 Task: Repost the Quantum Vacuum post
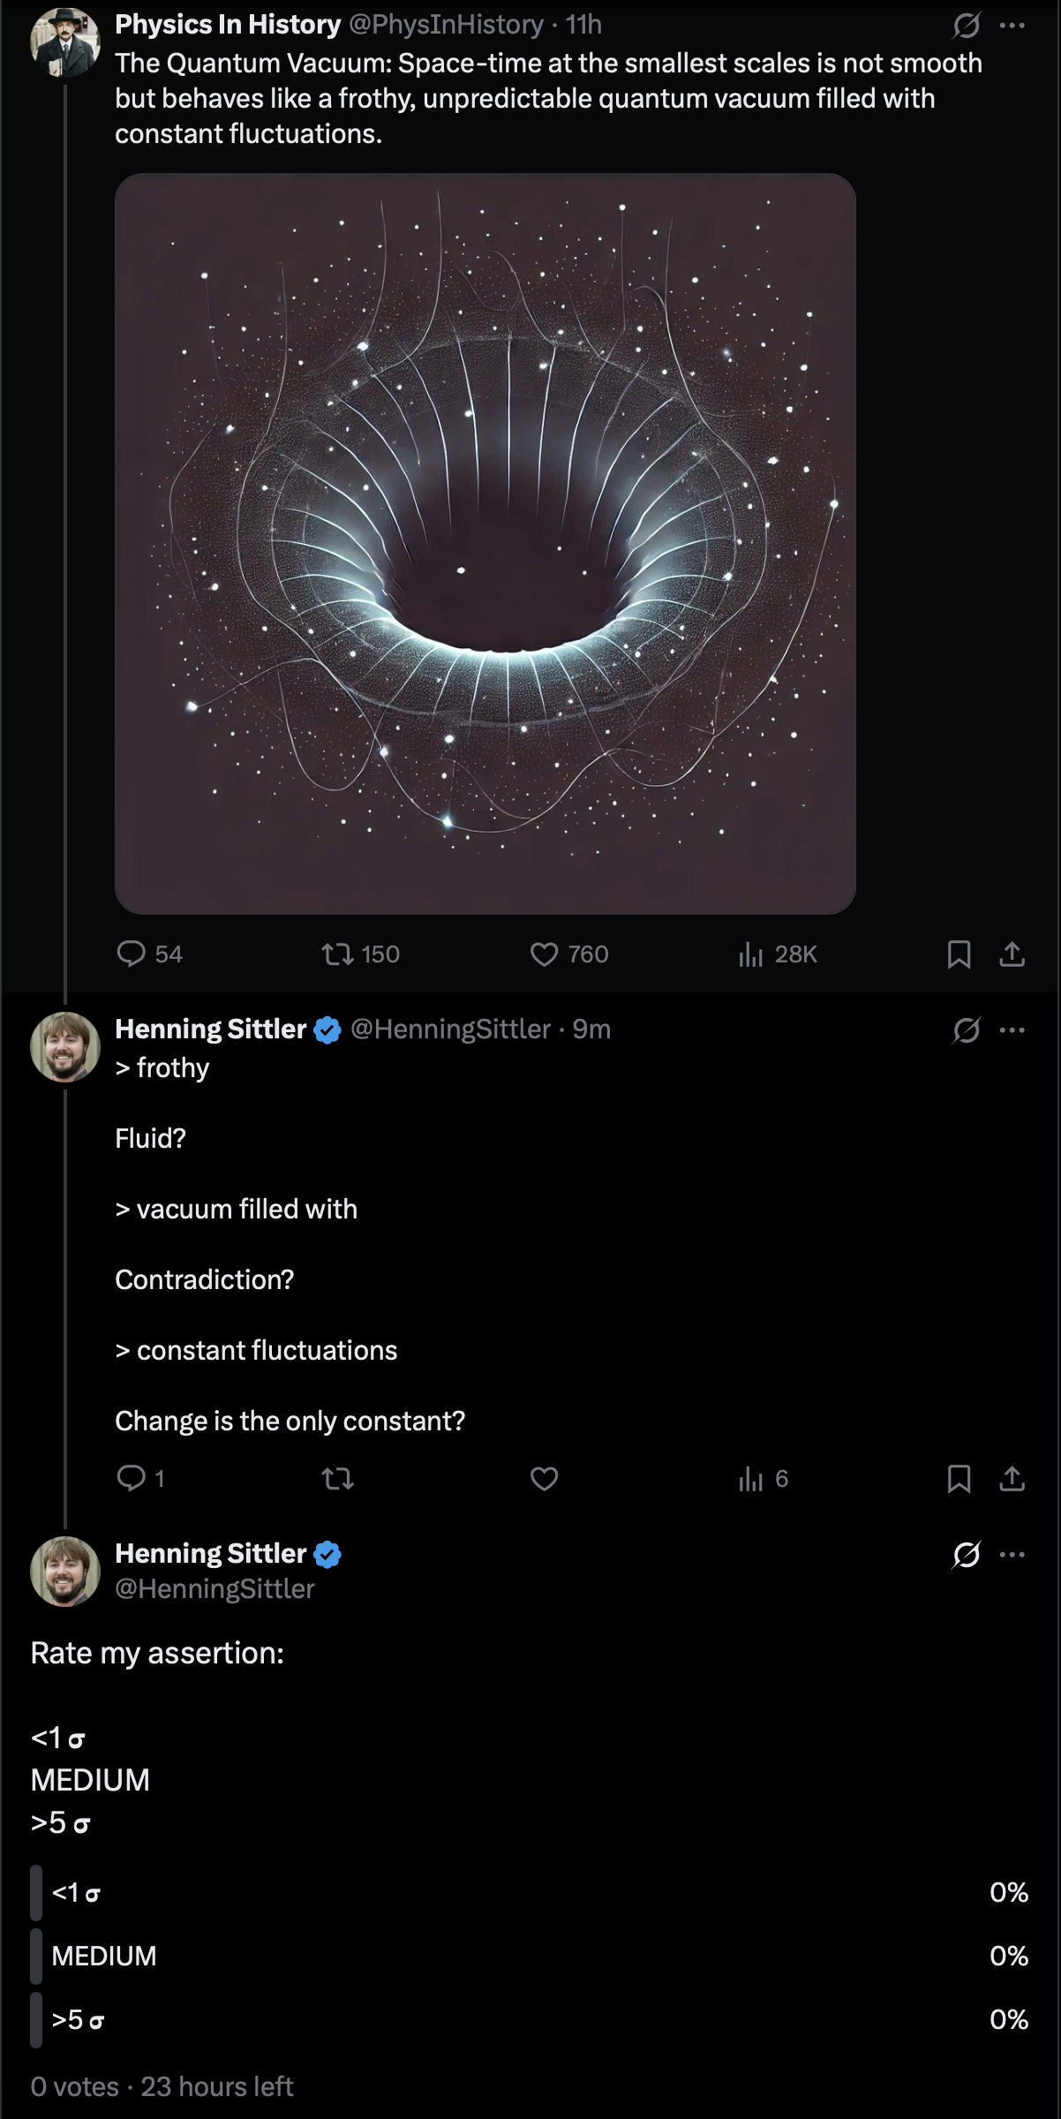pyautogui.click(x=338, y=954)
